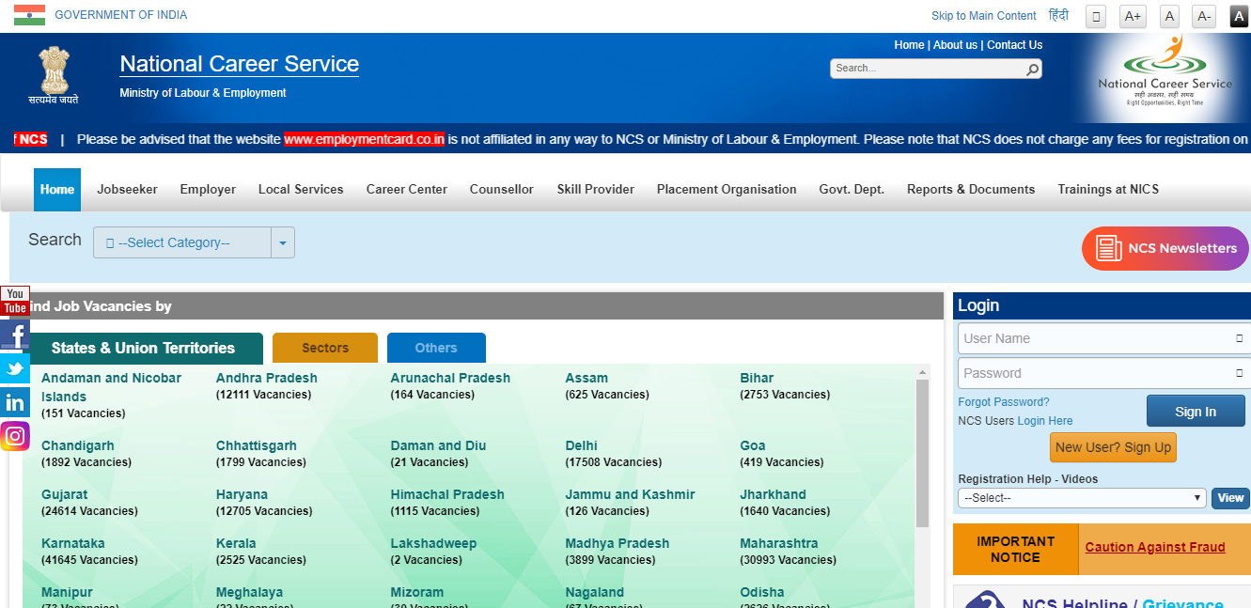Open Registration Help Videos select dropdown
The image size is (1251, 608).
point(1082,498)
